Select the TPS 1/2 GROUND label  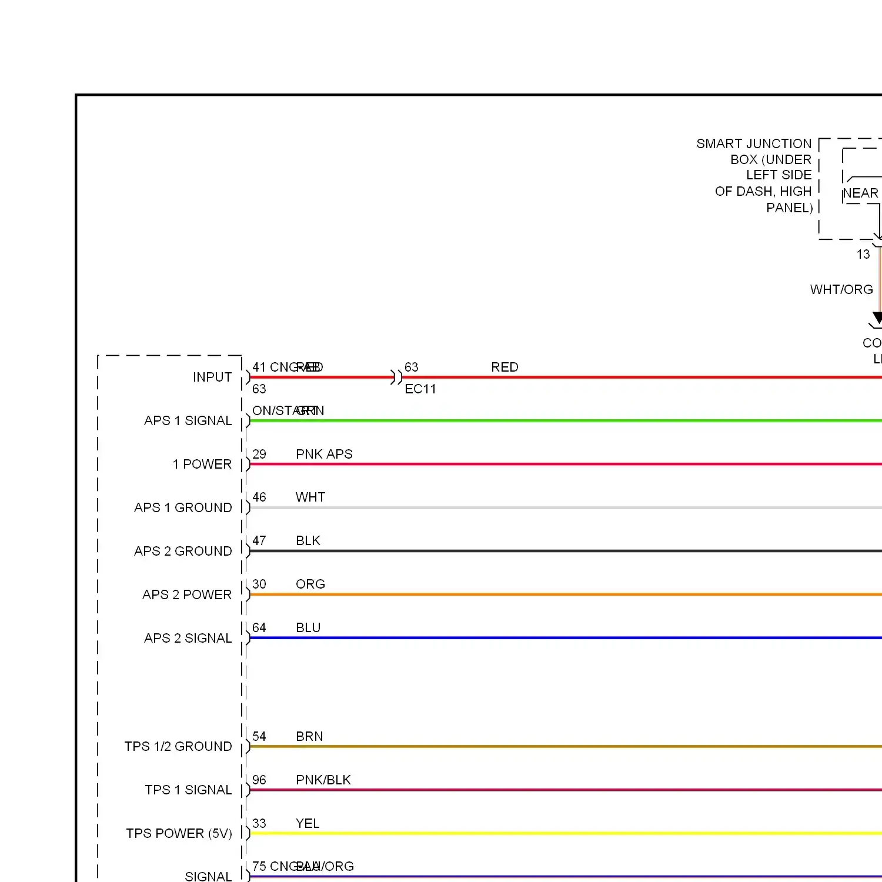click(178, 746)
